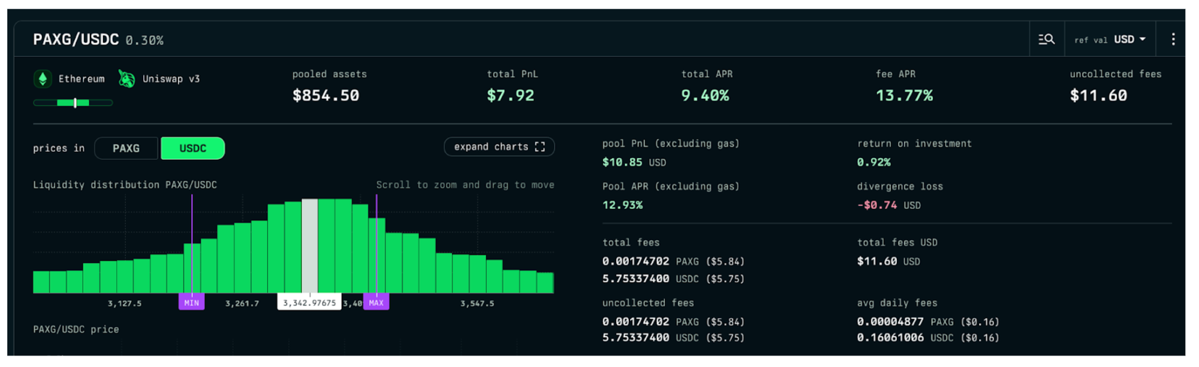Click the uncollected fees $11.60 value
This screenshot has height=367, width=1199.
pos(1098,96)
